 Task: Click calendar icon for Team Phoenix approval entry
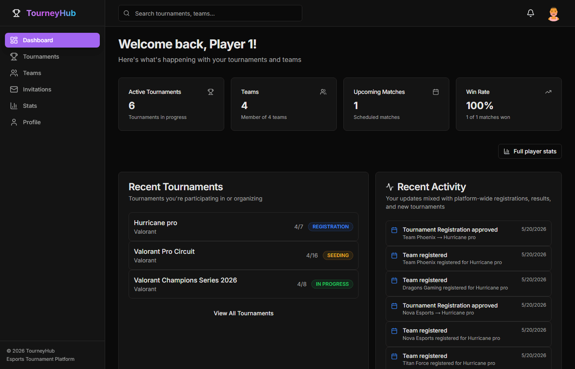[394, 230]
